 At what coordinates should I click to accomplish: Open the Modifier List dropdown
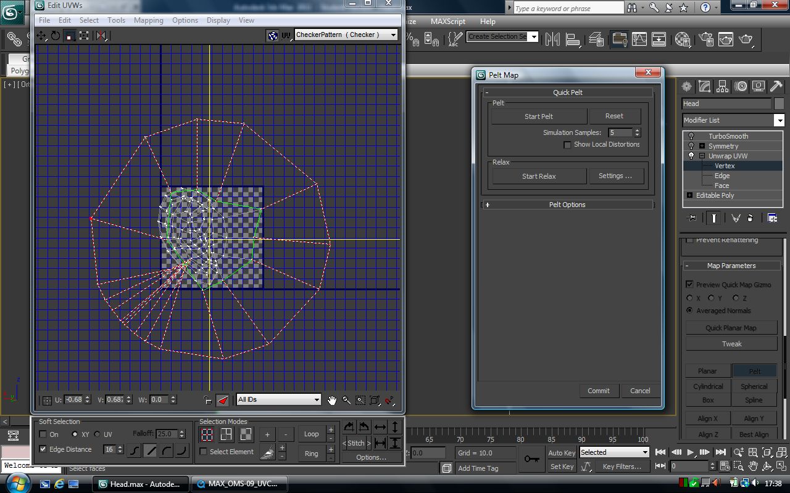coord(779,120)
